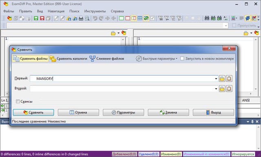The width and height of the screenshot is (261, 157).
Task: Click the Compare apple icon in main toolbar
Action: pyautogui.click(x=9, y=18)
